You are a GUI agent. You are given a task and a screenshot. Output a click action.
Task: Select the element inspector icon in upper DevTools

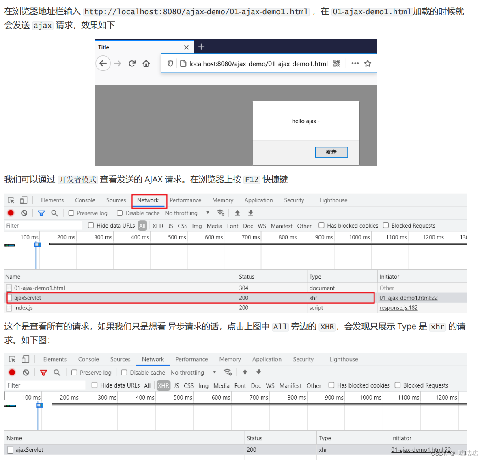11,200
